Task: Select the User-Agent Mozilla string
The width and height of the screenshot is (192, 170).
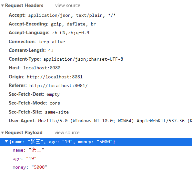Action: coord(115,121)
